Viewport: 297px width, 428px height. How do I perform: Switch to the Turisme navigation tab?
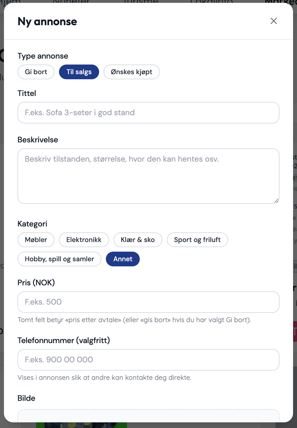141,1
